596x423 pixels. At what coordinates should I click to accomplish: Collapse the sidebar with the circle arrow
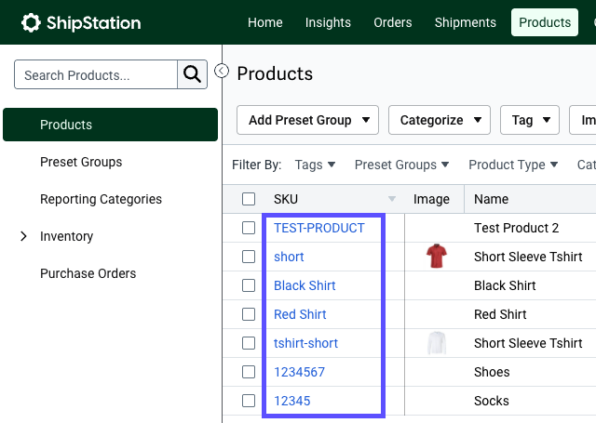click(222, 71)
